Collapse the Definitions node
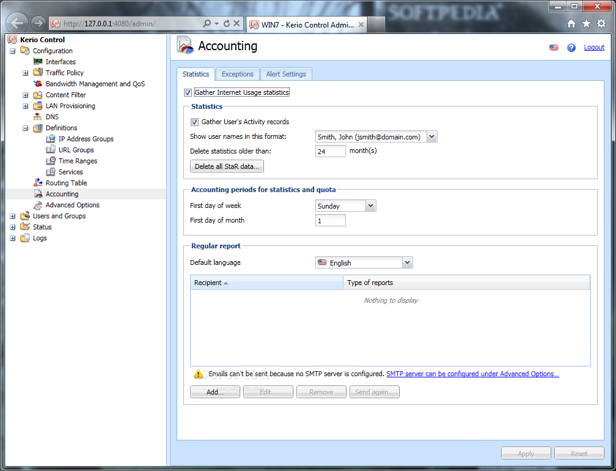The width and height of the screenshot is (616, 471). click(26, 128)
